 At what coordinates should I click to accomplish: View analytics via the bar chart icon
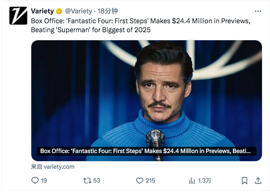(x=192, y=181)
